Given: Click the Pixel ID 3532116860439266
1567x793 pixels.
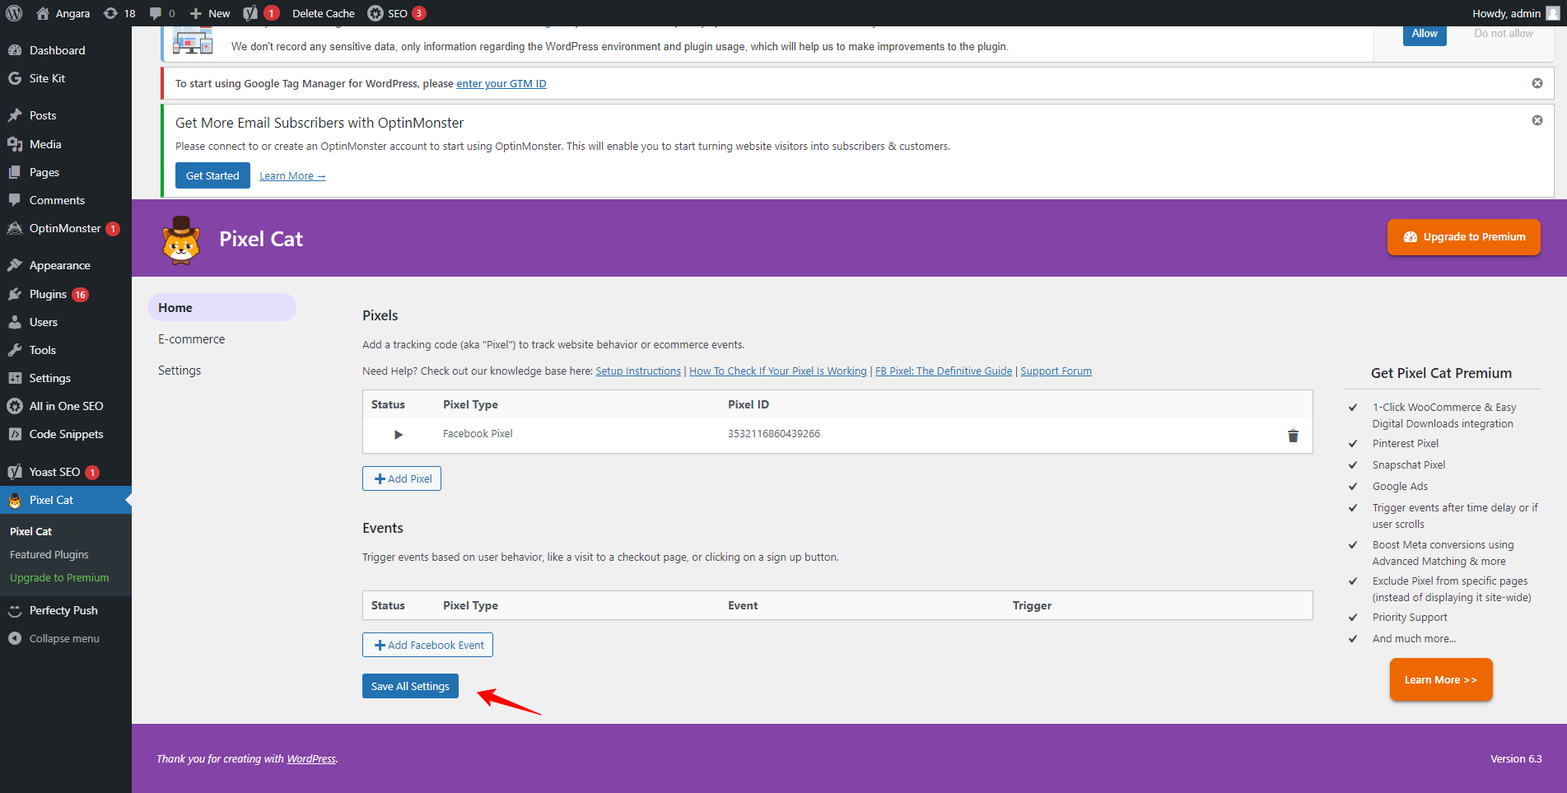Looking at the screenshot, I should (x=774, y=434).
